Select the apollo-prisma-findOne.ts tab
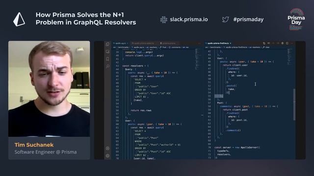The image size is (314, 176). click(x=218, y=44)
